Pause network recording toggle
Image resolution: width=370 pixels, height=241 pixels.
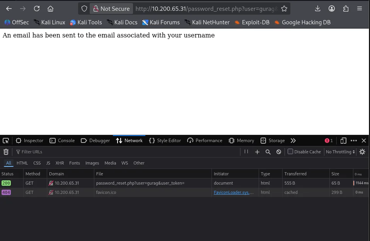coord(246,152)
